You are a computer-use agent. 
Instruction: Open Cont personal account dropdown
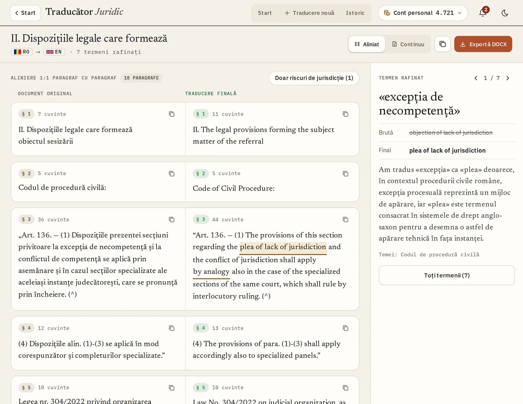pyautogui.click(x=423, y=13)
